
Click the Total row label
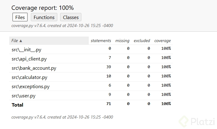coord(18,105)
